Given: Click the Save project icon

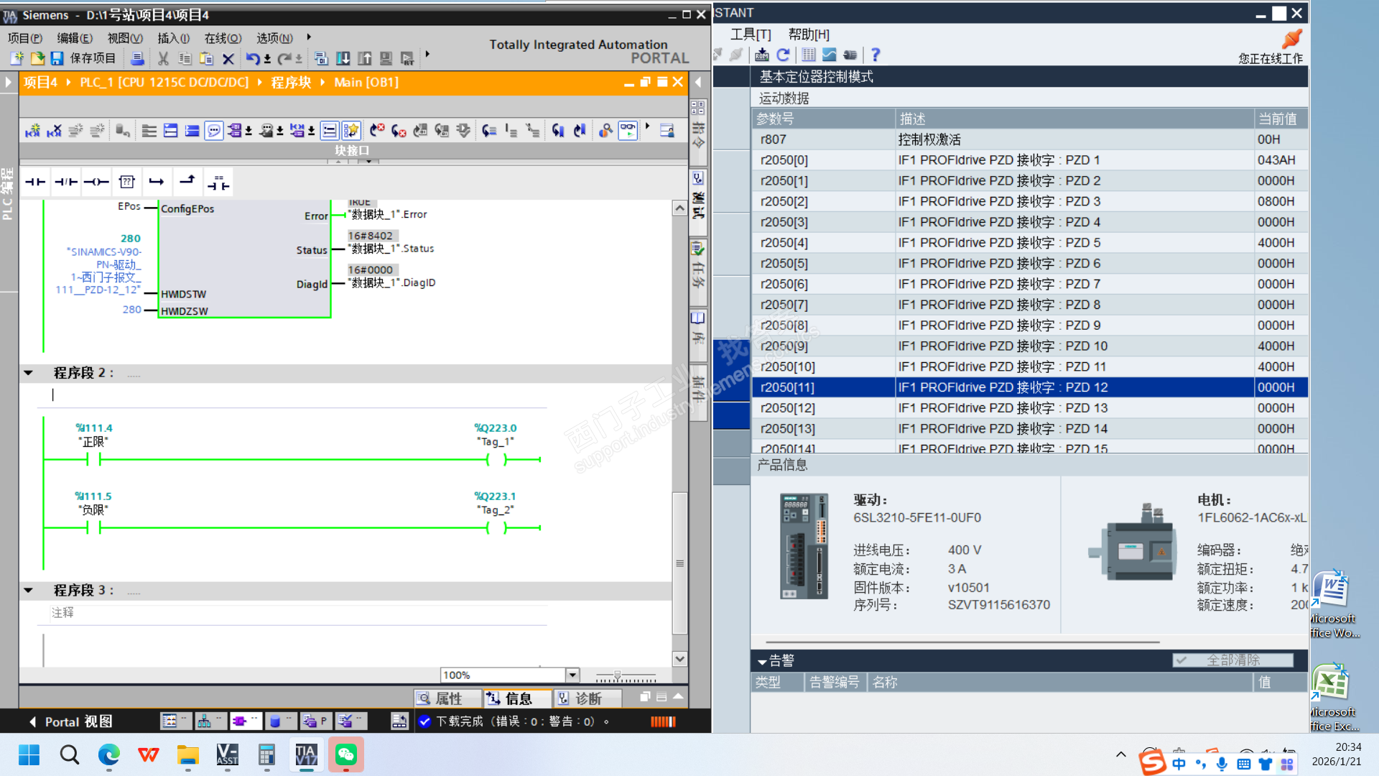Looking at the screenshot, I should tap(57, 58).
